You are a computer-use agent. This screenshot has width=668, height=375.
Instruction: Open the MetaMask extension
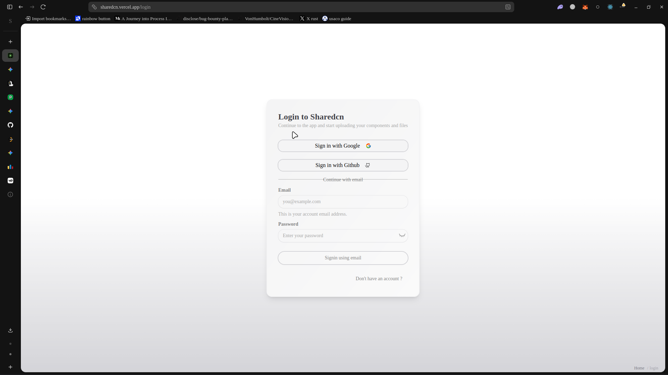[585, 7]
